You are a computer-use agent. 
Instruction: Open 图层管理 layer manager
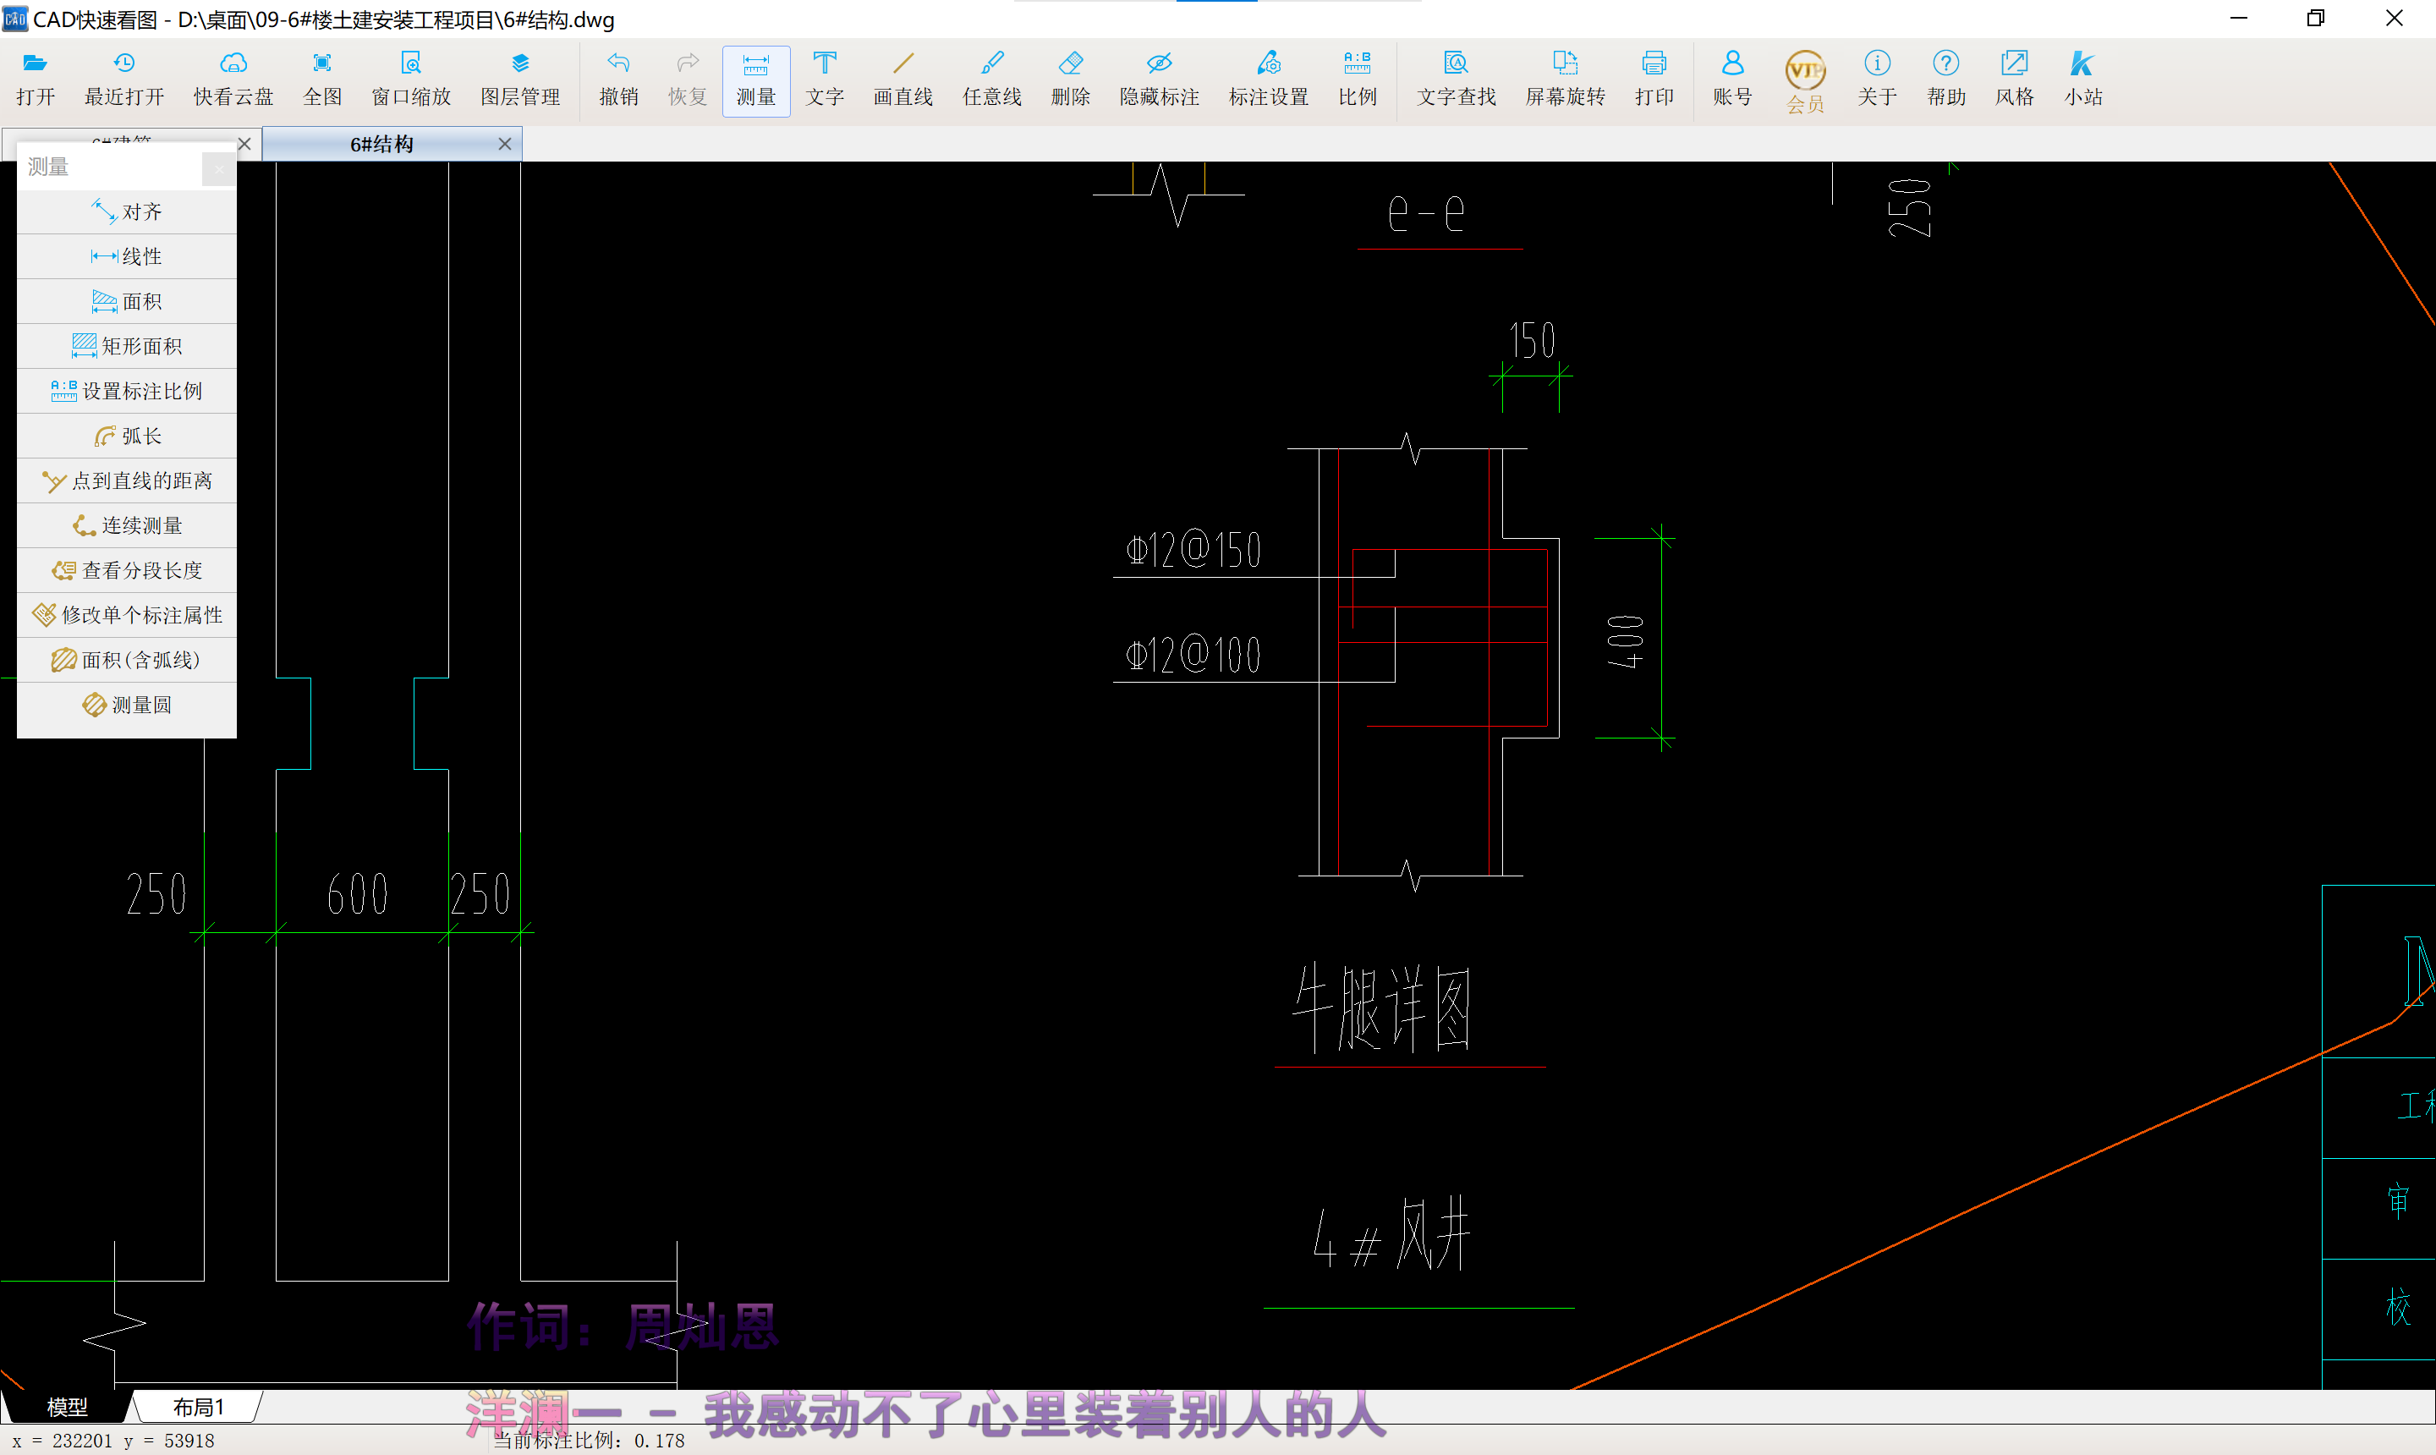[520, 80]
